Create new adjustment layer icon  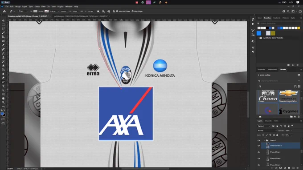(285, 168)
